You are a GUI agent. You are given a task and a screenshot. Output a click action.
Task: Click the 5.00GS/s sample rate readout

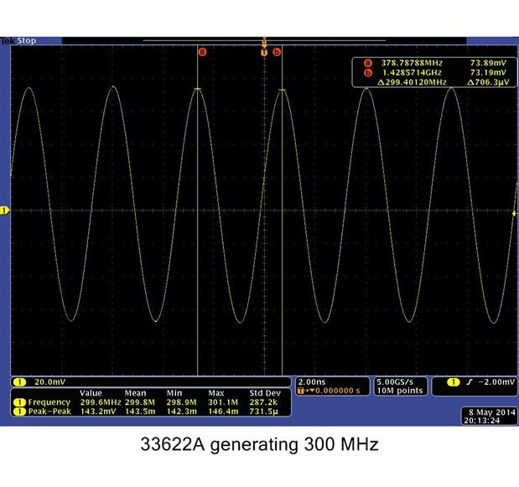[x=395, y=381]
